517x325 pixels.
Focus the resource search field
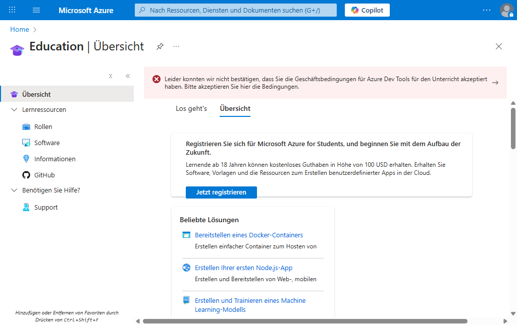tap(235, 10)
